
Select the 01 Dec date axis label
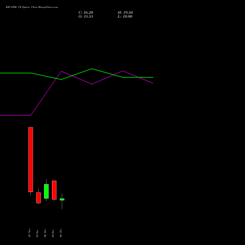(37, 233)
